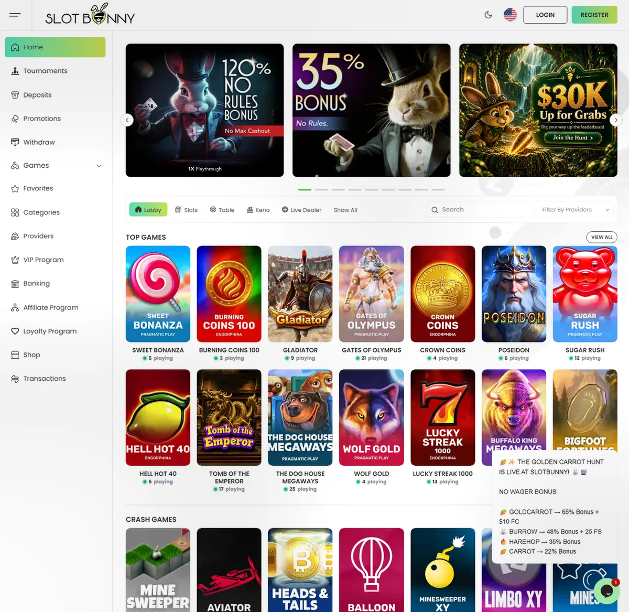This screenshot has height=612, width=629.
Task: Open The Dog House Megaways tile
Action: (x=300, y=417)
